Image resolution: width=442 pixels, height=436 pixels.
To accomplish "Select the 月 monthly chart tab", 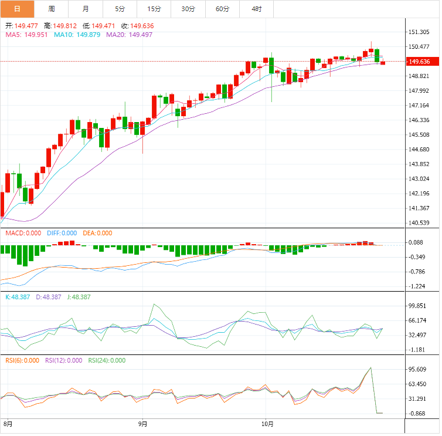I will pyautogui.click(x=86, y=9).
